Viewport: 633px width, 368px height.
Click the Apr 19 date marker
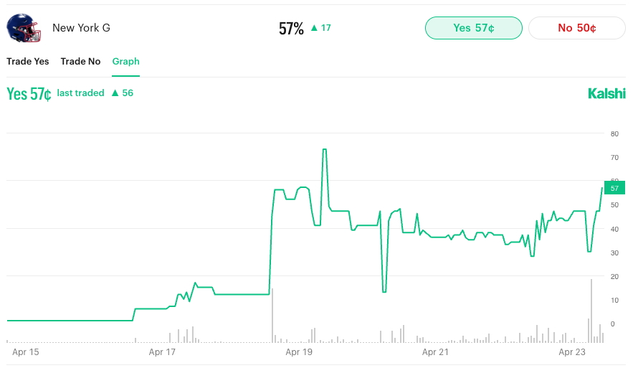(299, 352)
